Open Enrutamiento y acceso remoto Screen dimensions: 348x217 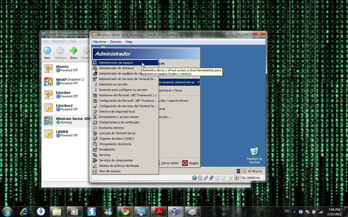pos(125,117)
